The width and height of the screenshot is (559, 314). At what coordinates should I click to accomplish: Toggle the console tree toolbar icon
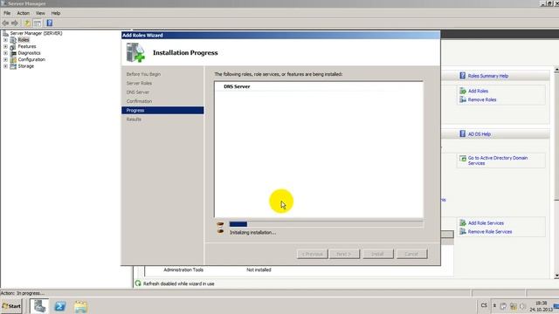point(37,24)
